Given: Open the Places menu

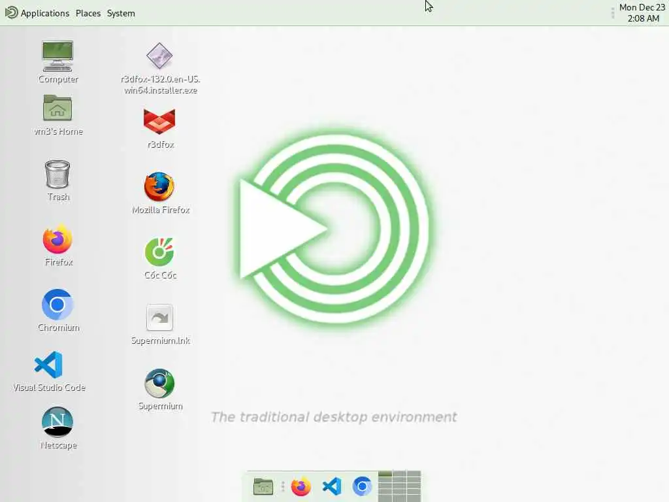Looking at the screenshot, I should [88, 13].
